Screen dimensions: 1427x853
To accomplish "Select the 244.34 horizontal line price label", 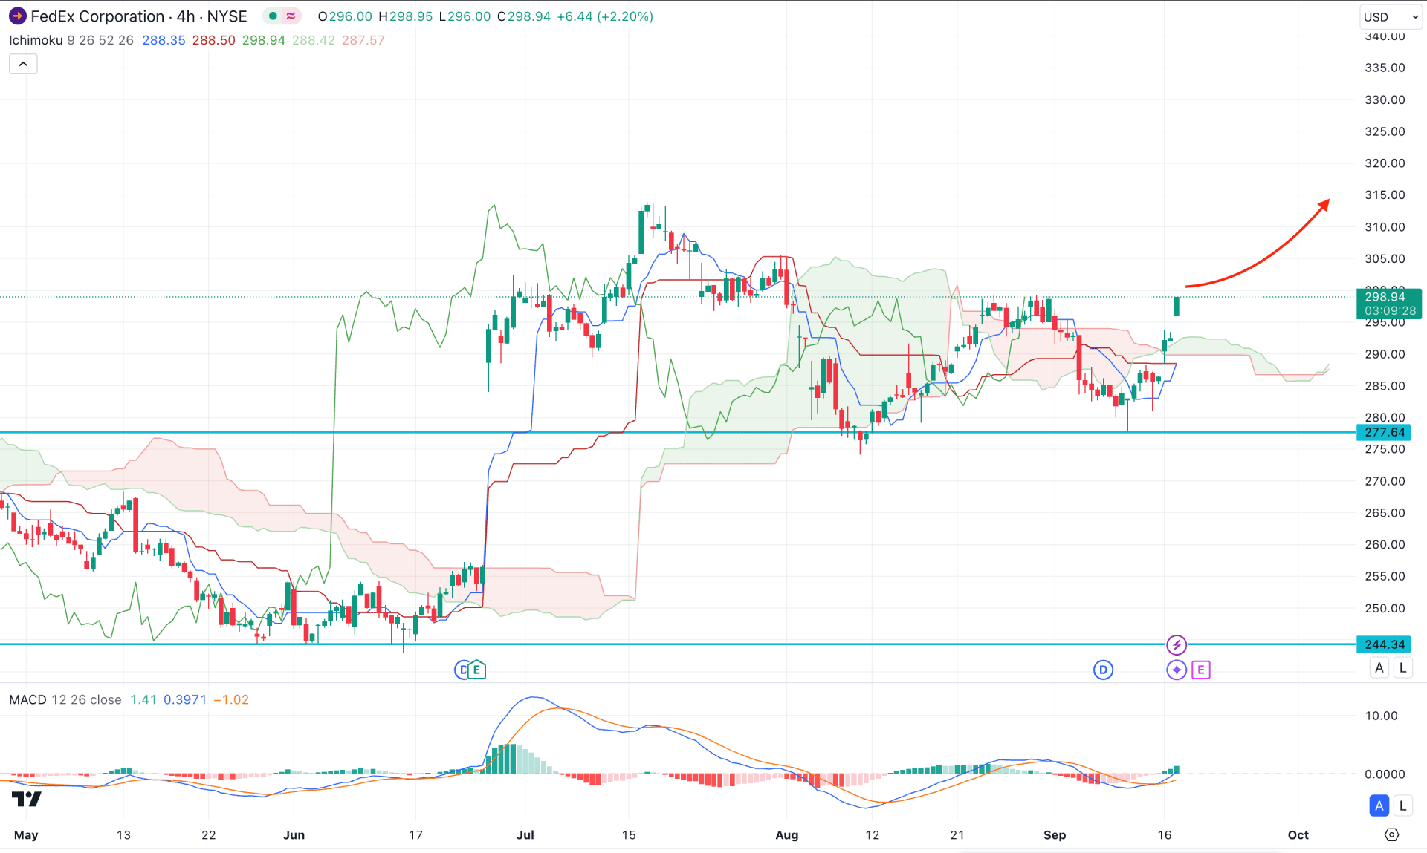I will click(1384, 644).
